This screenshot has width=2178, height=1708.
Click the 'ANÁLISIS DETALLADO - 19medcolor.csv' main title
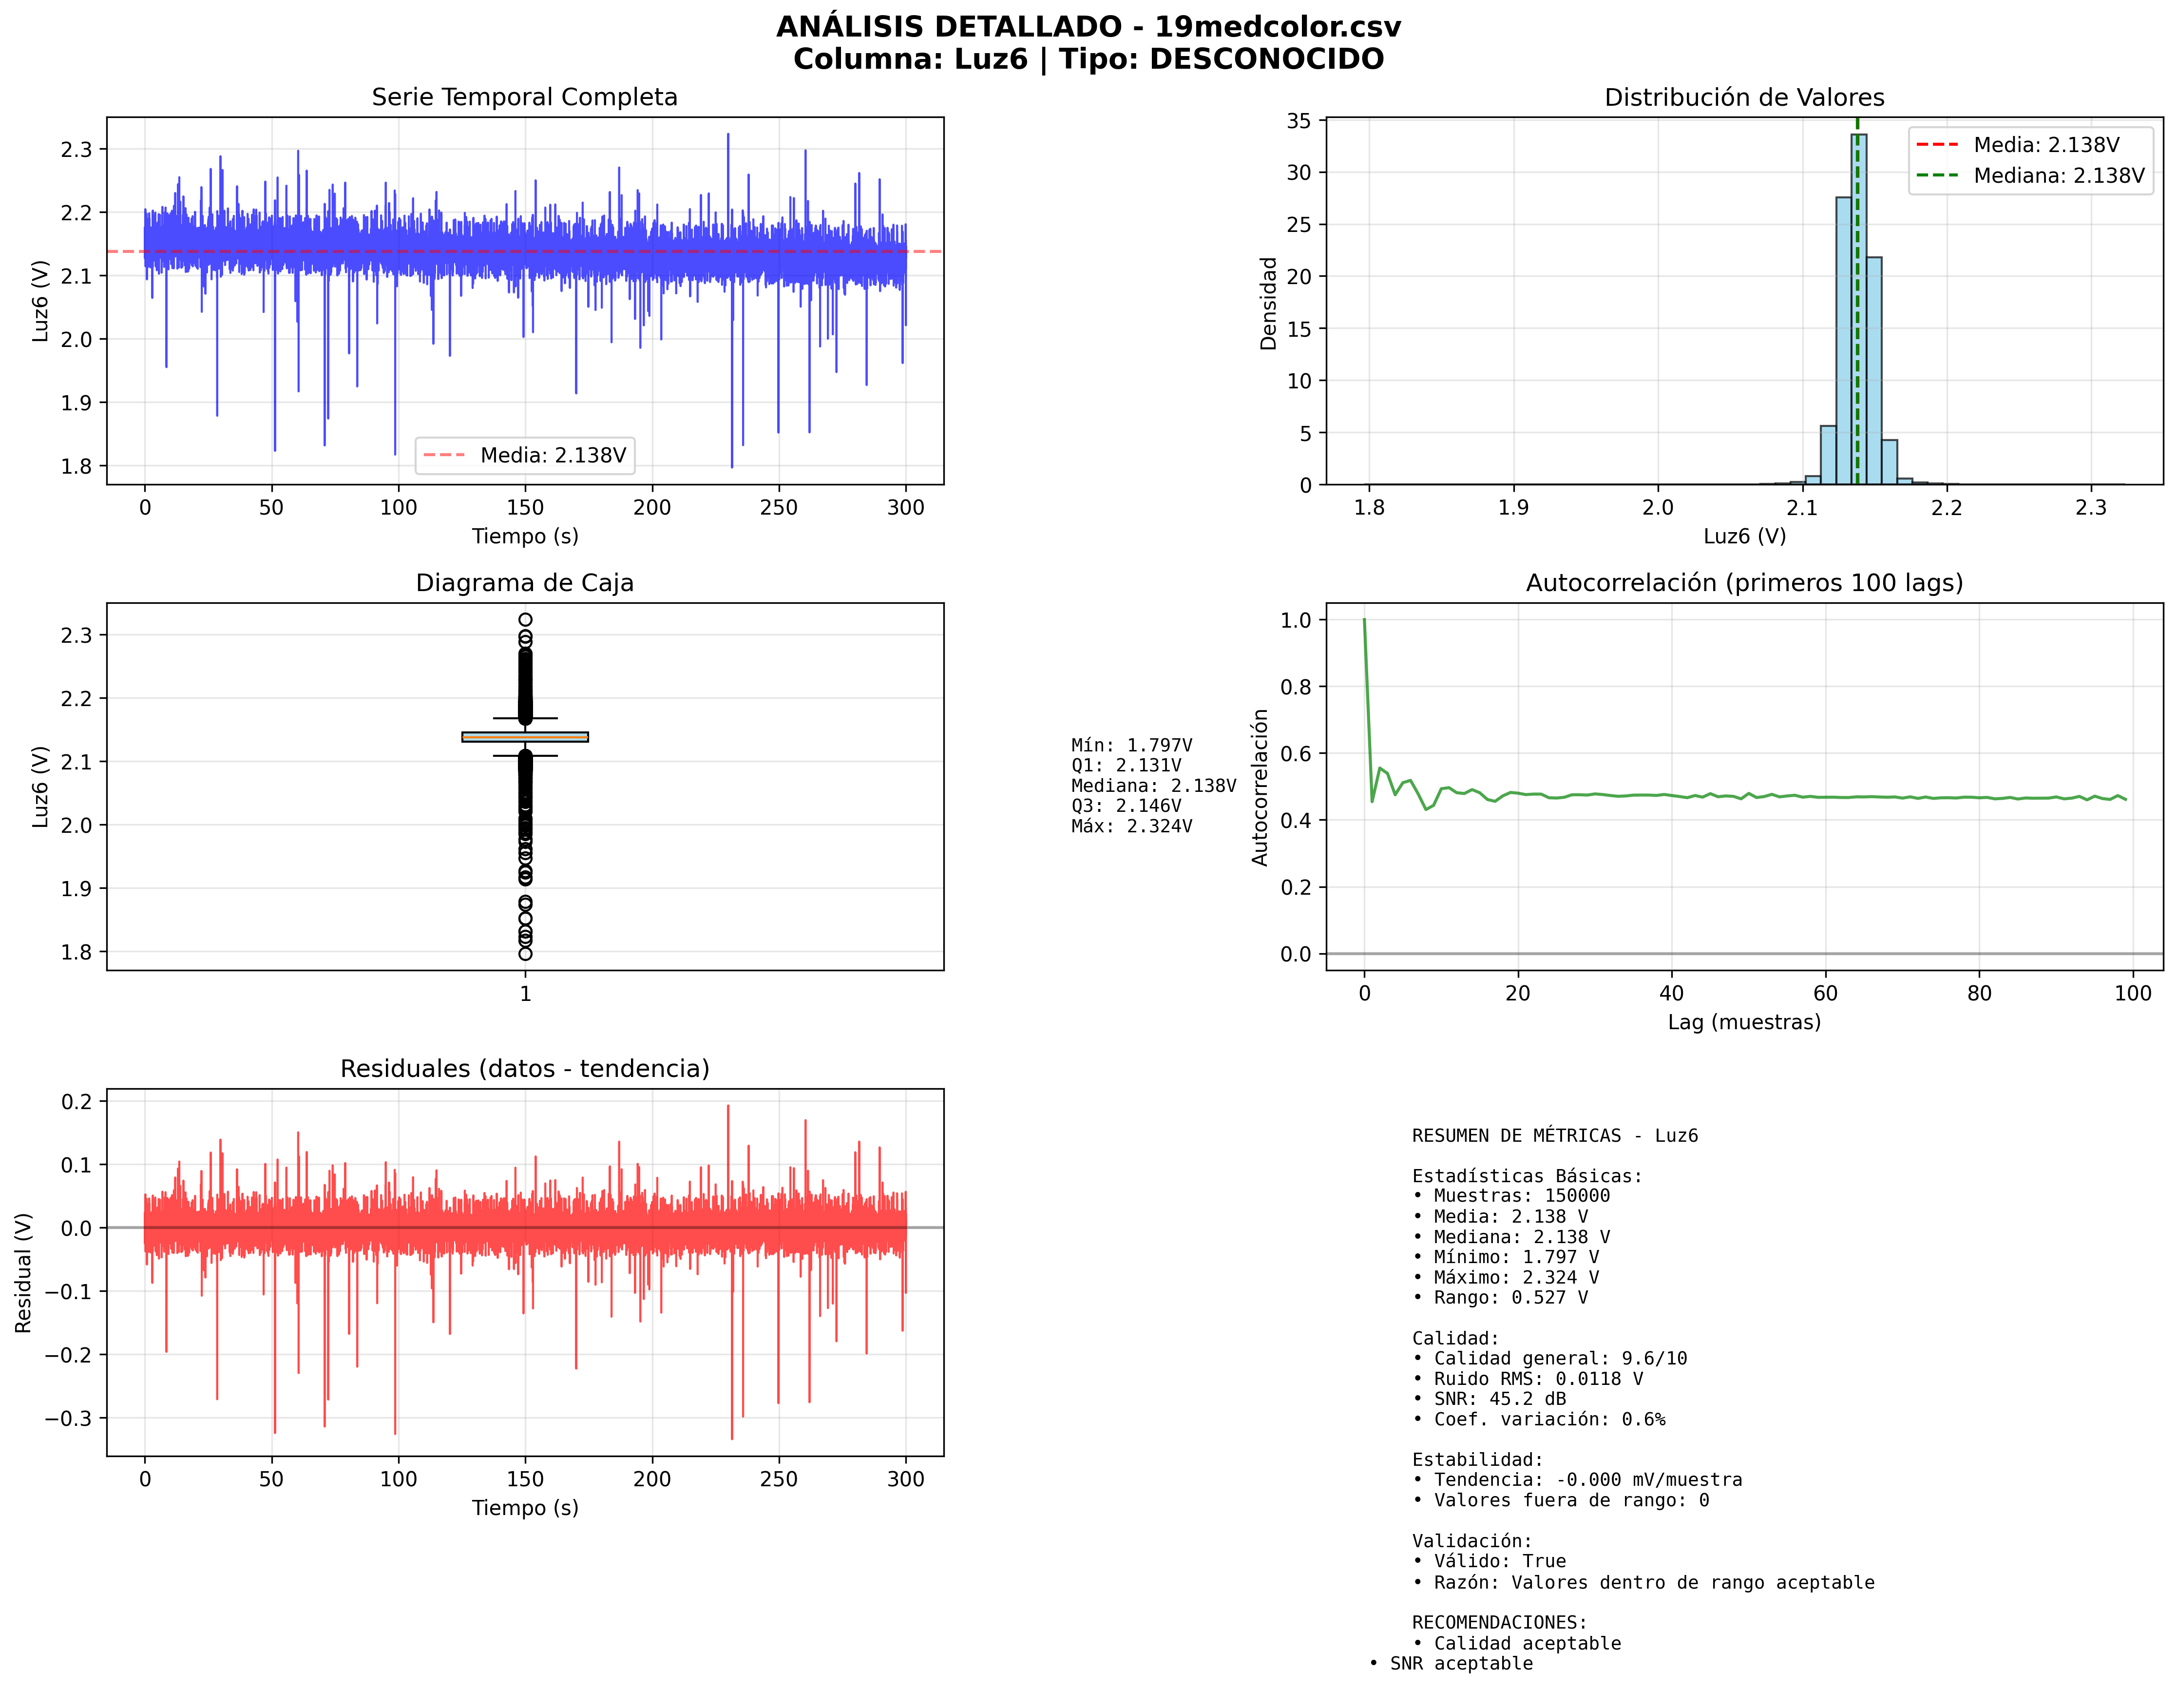coord(1088,27)
